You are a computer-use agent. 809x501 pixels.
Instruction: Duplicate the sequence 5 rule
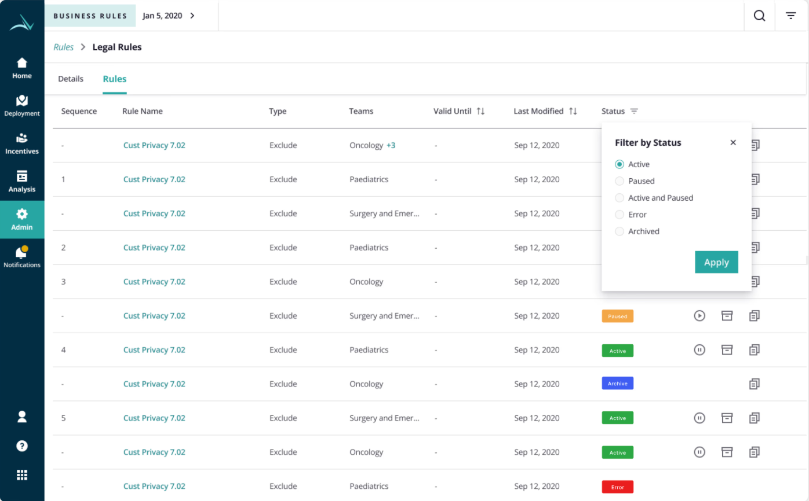(x=754, y=418)
